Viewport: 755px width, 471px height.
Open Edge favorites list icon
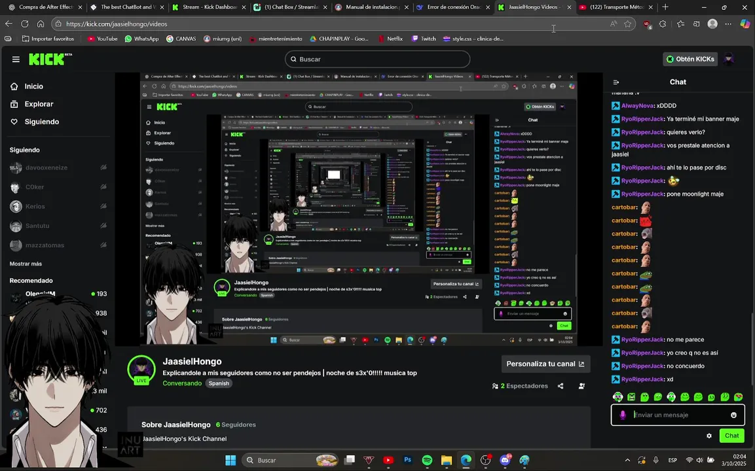click(680, 24)
